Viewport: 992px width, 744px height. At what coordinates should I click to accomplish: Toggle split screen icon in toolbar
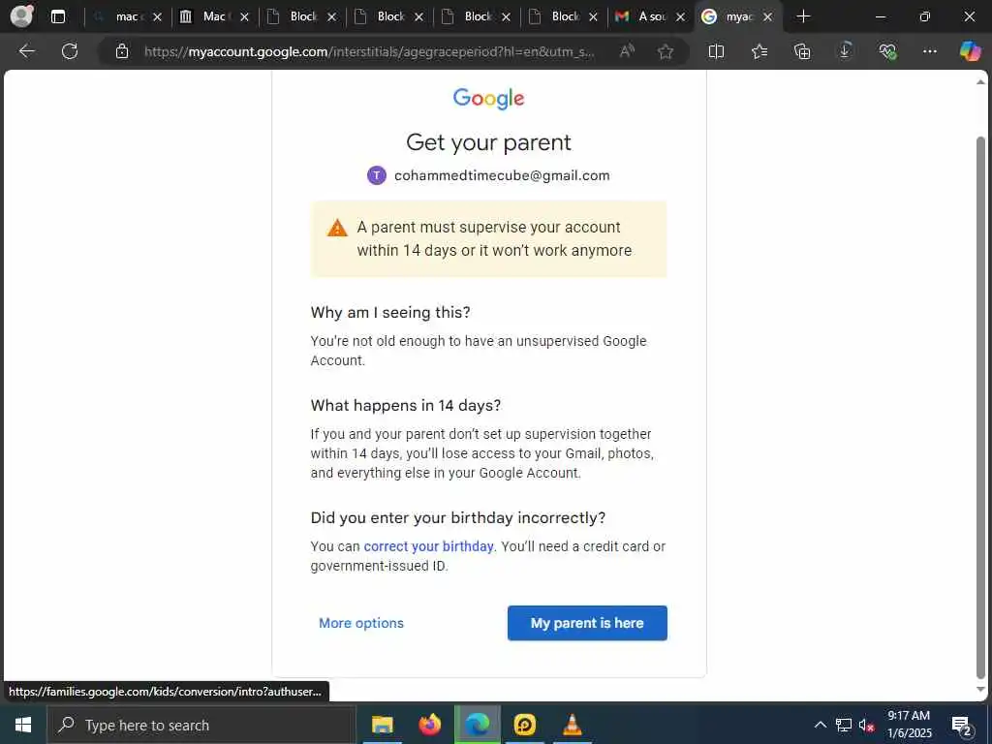click(x=716, y=51)
